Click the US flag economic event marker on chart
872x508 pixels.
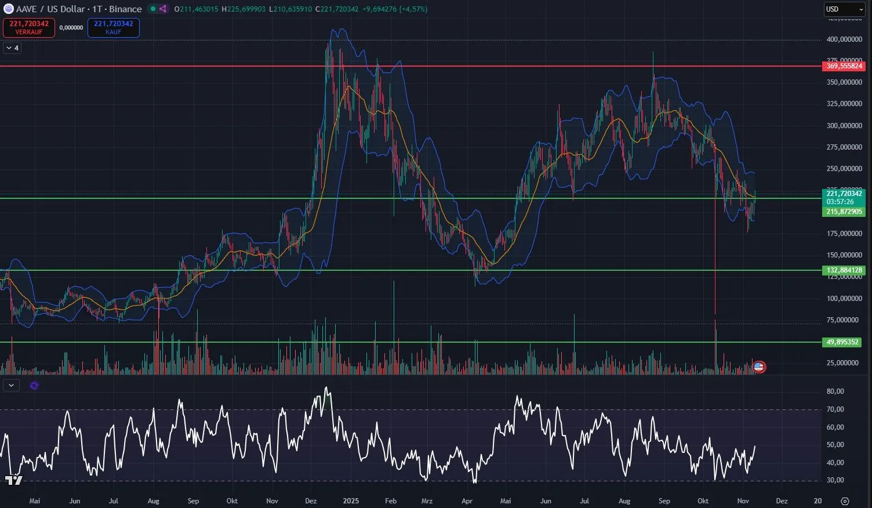click(758, 367)
